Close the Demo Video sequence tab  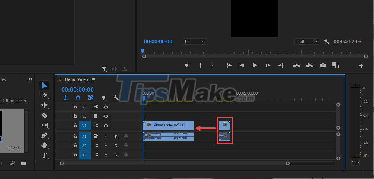[x=60, y=80]
